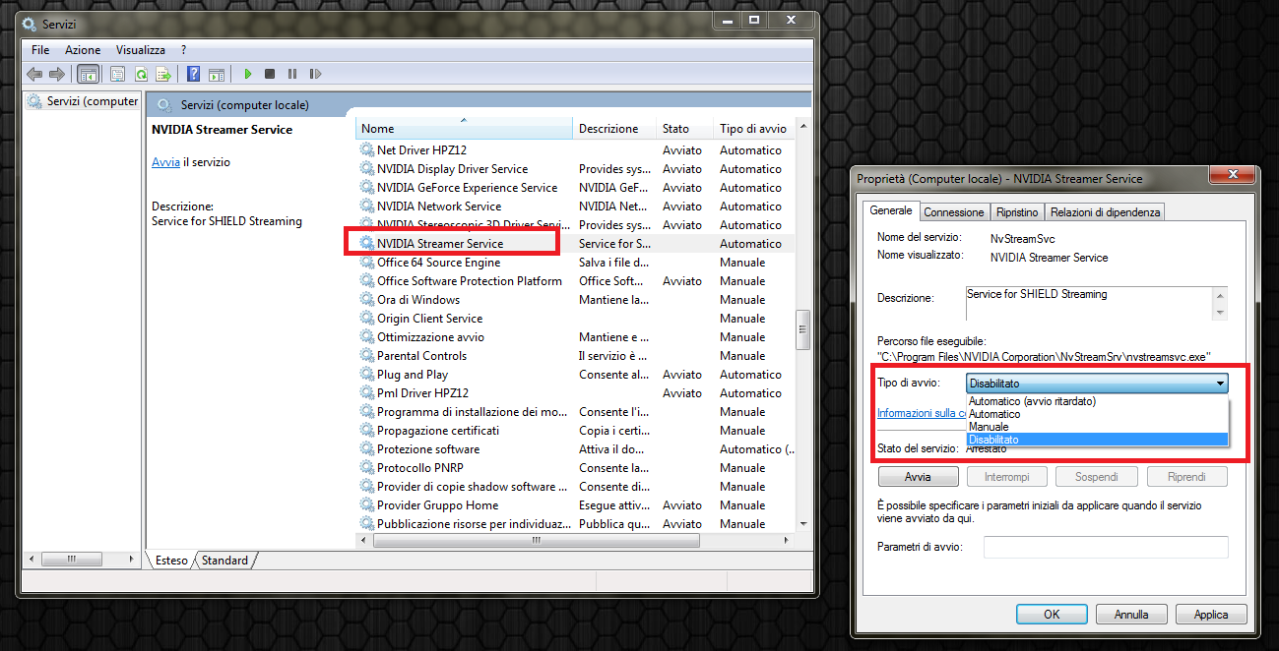
Task: Switch to the Relazioni di dipendenza tab
Action: tap(1106, 212)
